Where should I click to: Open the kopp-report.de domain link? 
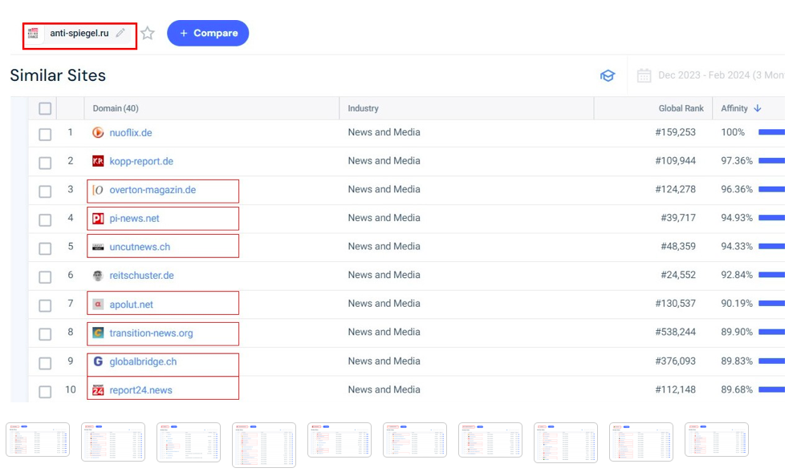click(x=141, y=161)
